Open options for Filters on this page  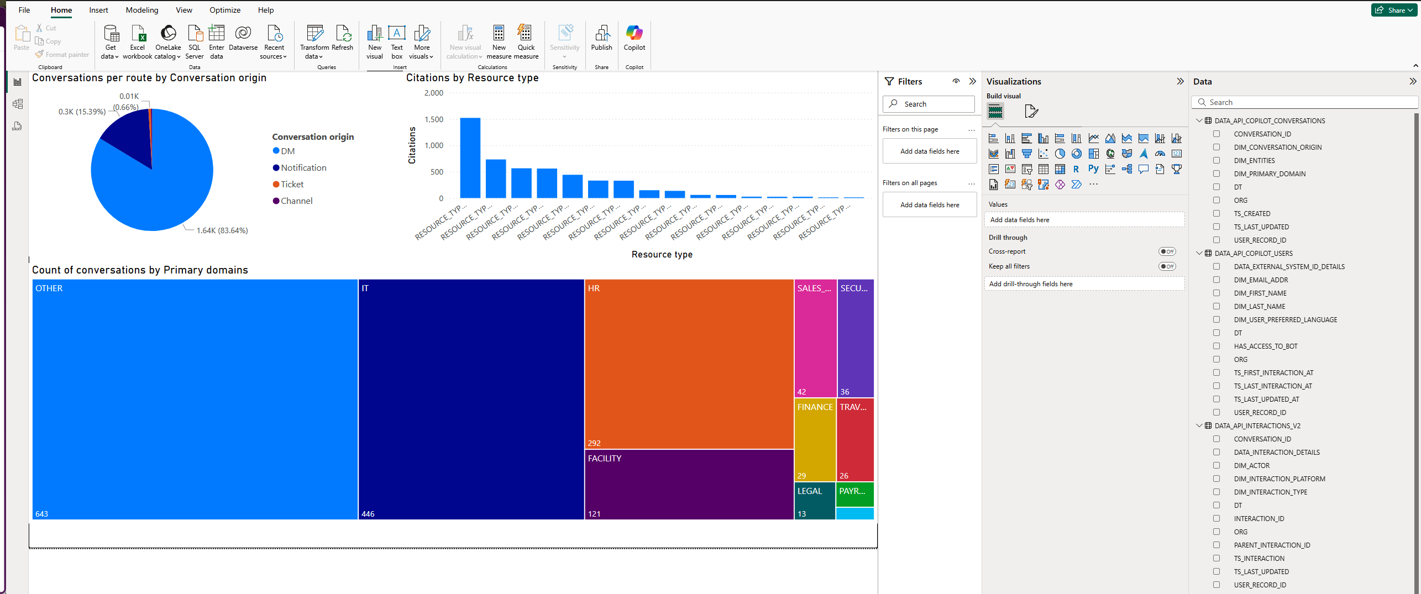(971, 130)
